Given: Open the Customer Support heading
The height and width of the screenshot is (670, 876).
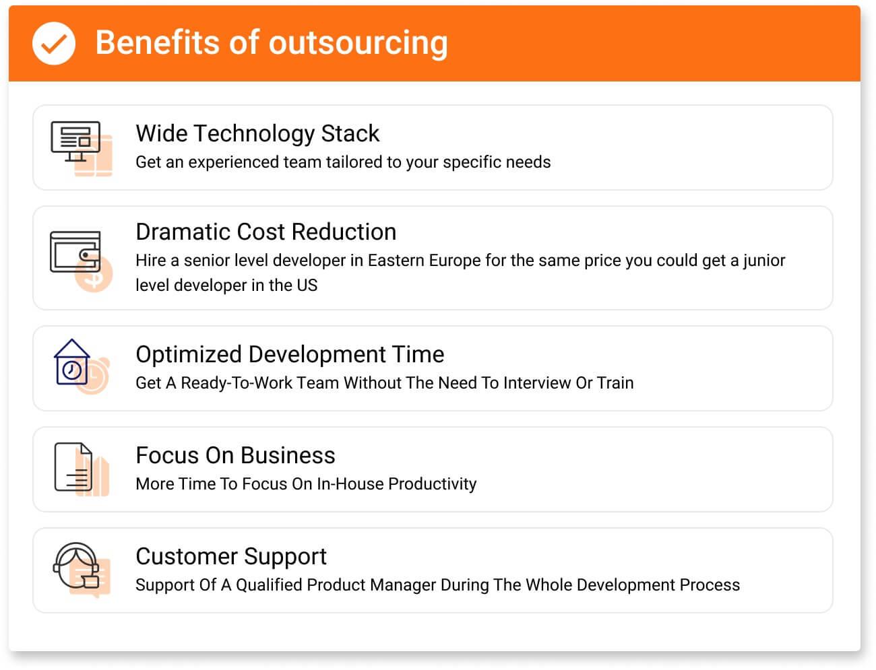Looking at the screenshot, I should coord(231,556).
